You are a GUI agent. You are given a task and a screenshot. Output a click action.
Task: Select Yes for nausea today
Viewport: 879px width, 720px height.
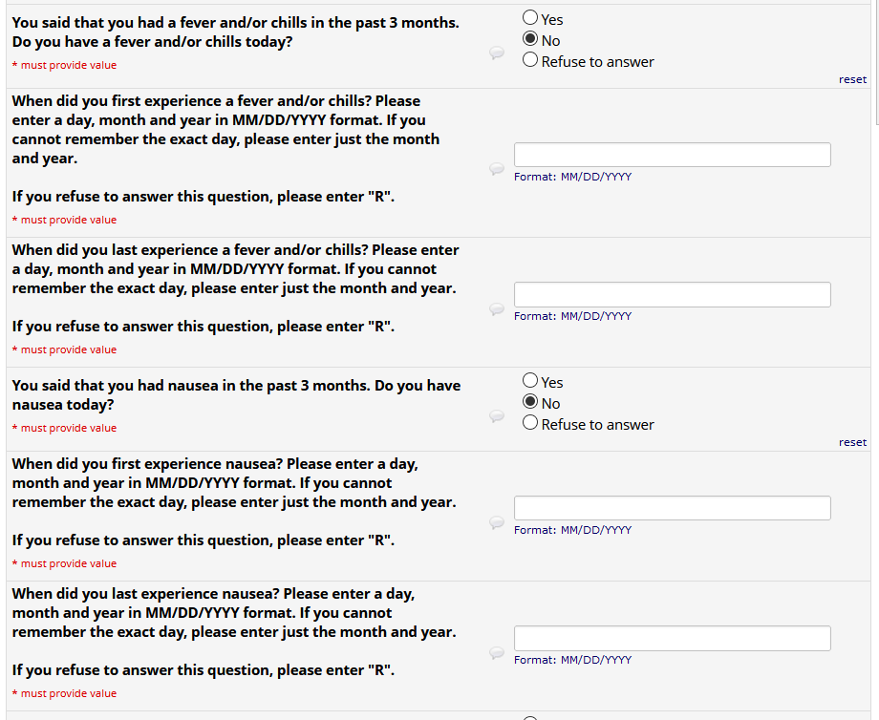pyautogui.click(x=530, y=382)
